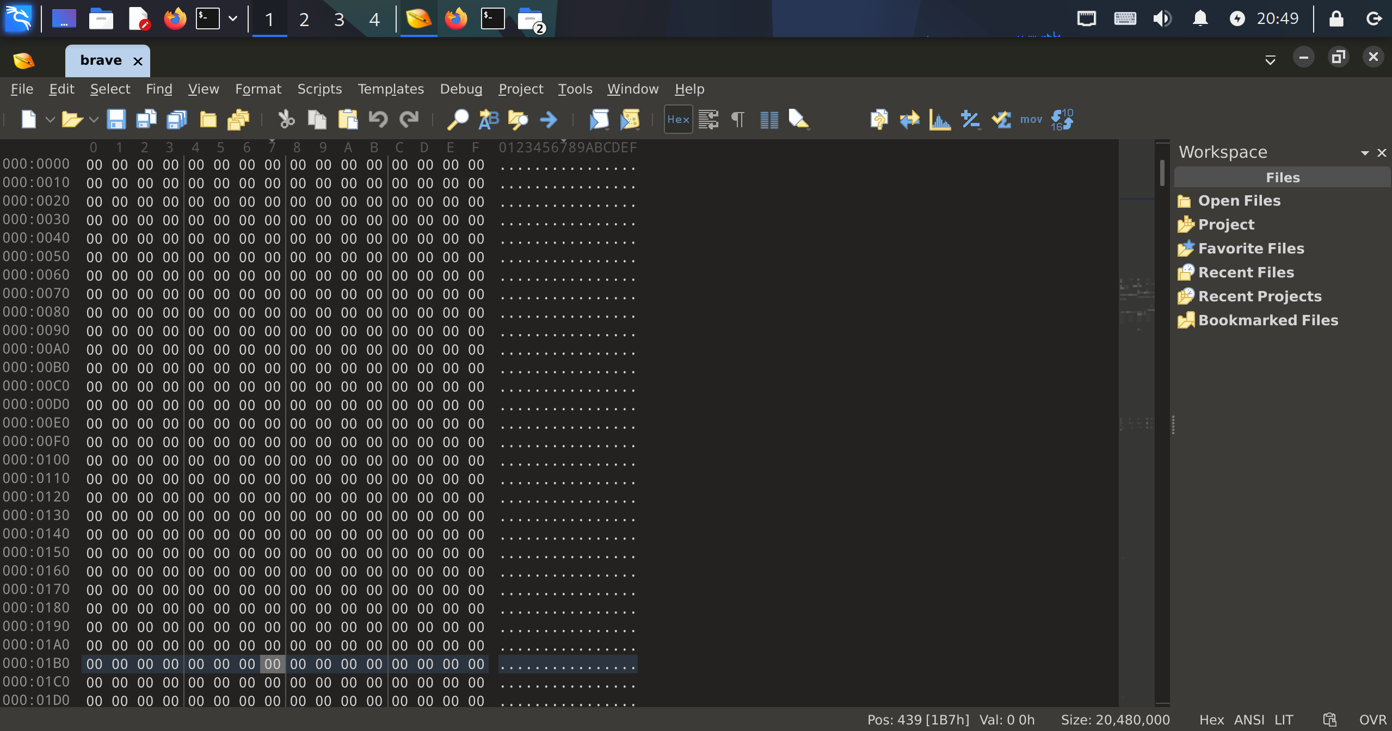Click the Replace (A→B) icon
Viewport: 1392px width, 731px height.
click(488, 119)
